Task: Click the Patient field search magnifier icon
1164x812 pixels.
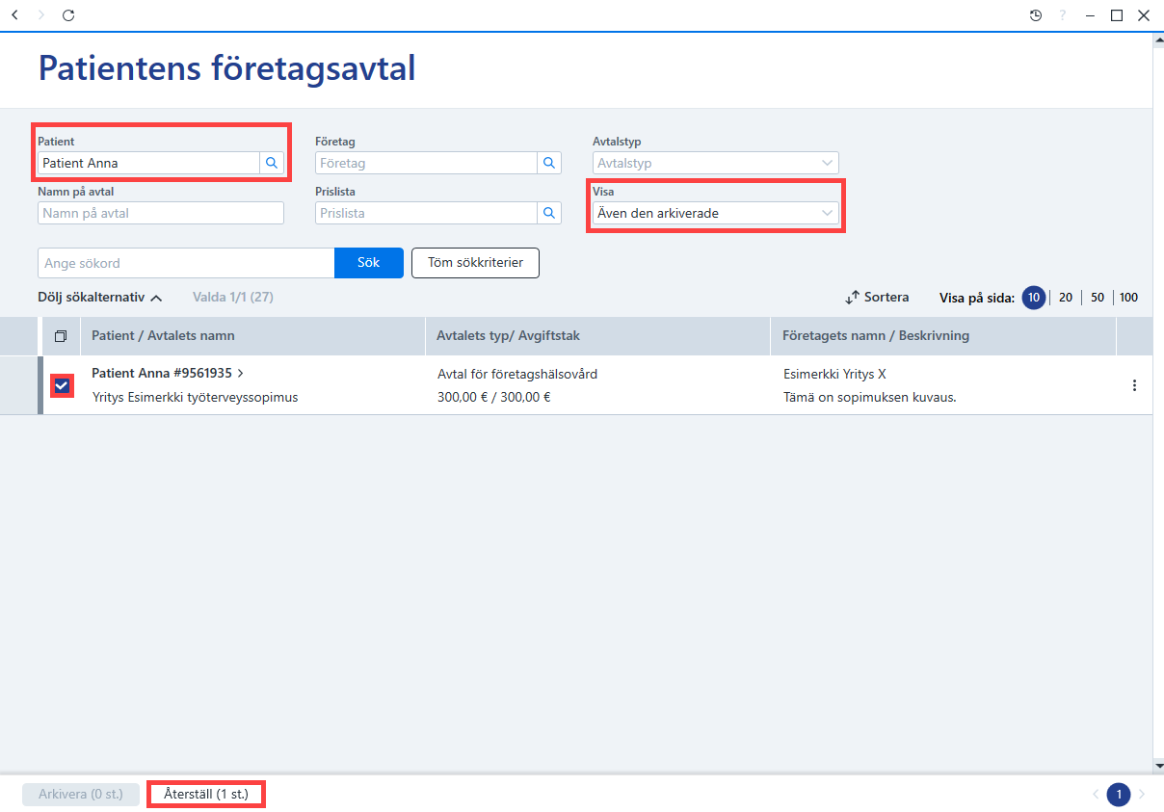Action: tap(272, 163)
